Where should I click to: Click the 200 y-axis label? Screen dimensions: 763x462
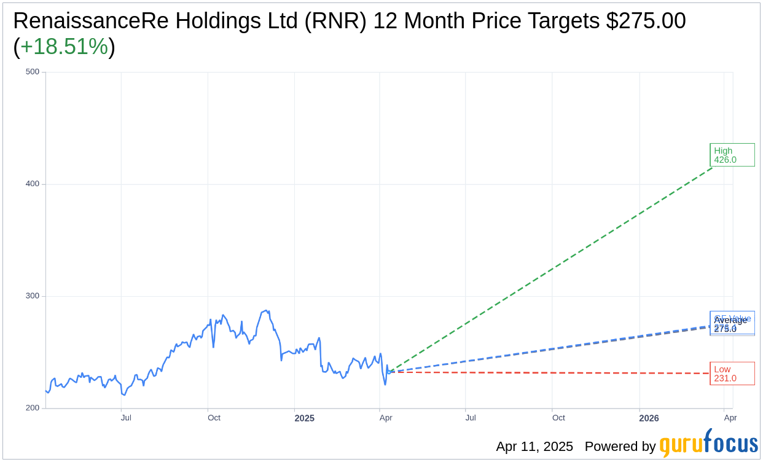pyautogui.click(x=33, y=408)
